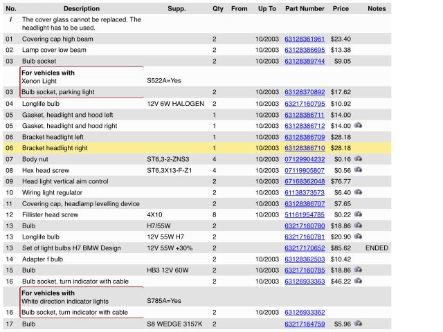Screen dimensions: 443x332
Task: Click camera icon for Fillister head screw
Action: coord(358,215)
